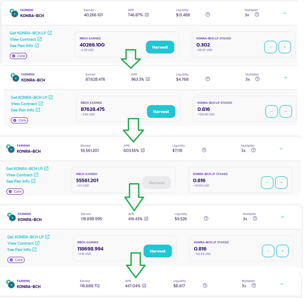Show multiplier help in 116,688.712 row
Image resolution: width=305 pixels, height=298 pixels.
[x=254, y=286]
